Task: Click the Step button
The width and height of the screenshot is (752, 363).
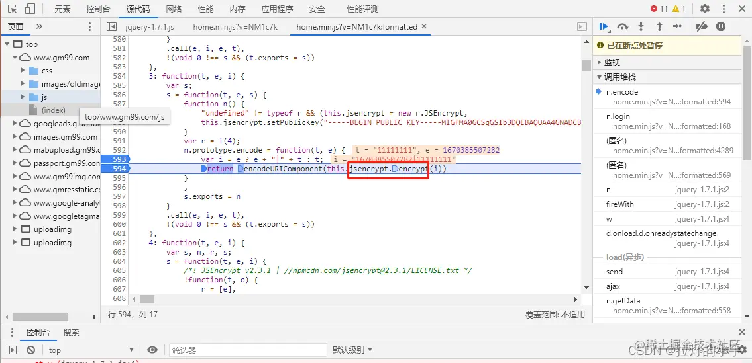Action: pyautogui.click(x=677, y=27)
